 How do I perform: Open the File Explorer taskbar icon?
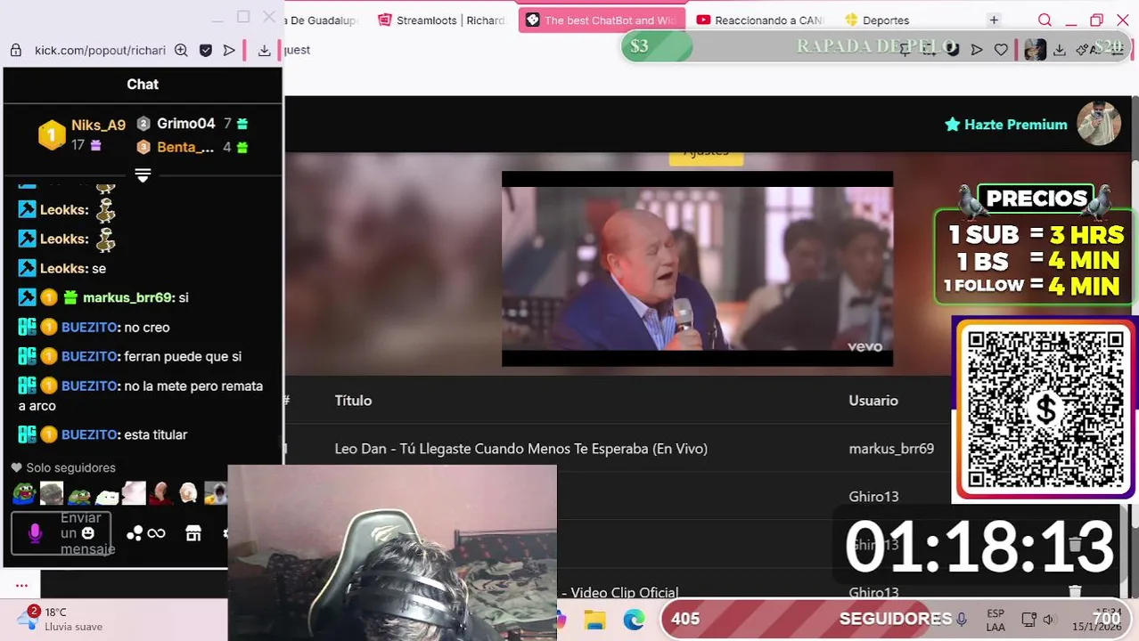[x=594, y=620]
